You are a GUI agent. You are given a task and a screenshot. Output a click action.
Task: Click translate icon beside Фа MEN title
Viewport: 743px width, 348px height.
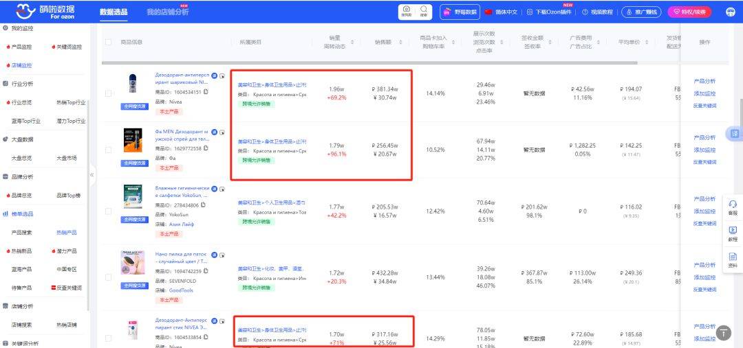click(x=214, y=132)
